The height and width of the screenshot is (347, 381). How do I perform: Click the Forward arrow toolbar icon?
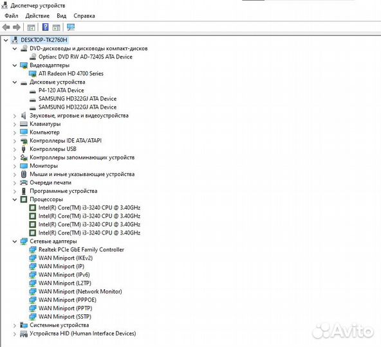tap(17, 27)
